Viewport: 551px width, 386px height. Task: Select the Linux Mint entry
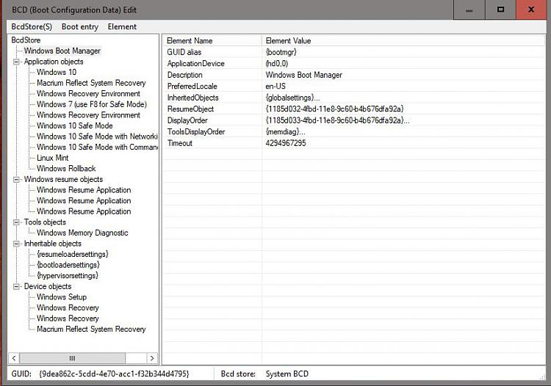[x=52, y=158]
